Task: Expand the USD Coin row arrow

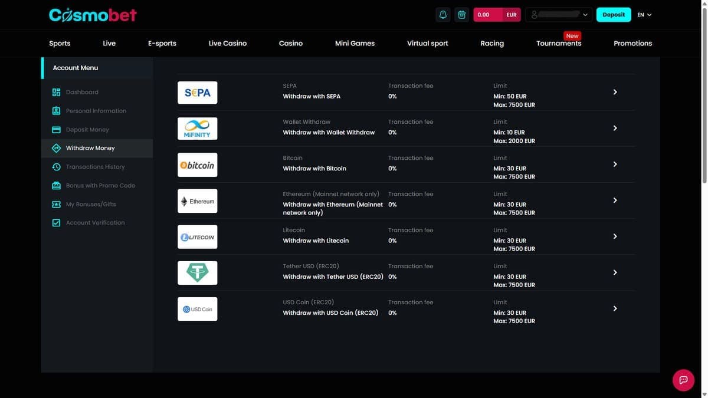Action: (615, 308)
